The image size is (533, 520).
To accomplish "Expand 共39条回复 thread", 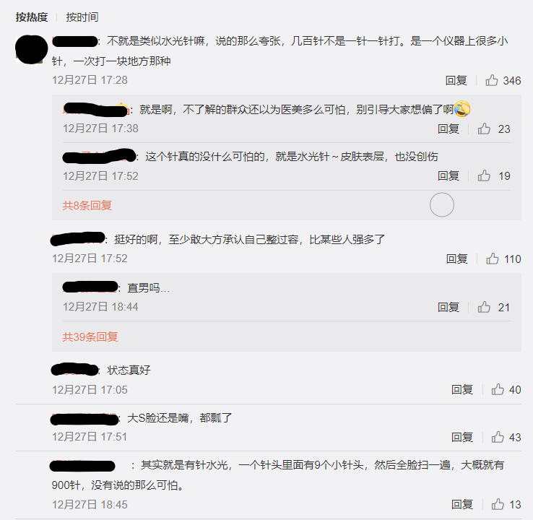I will [x=90, y=337].
